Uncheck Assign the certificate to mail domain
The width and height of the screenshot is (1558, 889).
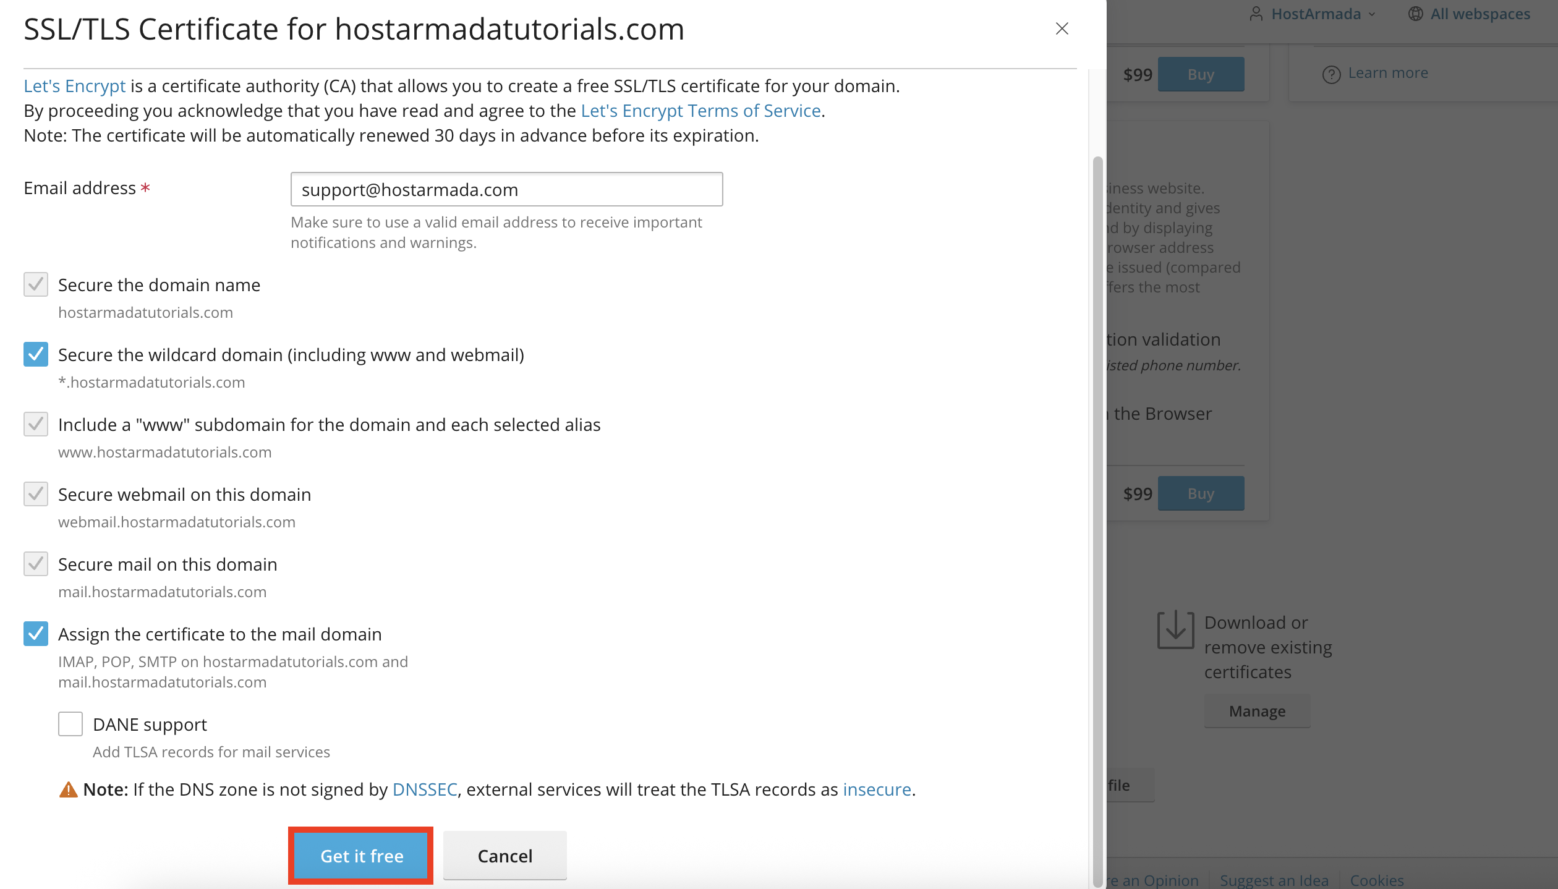click(36, 634)
